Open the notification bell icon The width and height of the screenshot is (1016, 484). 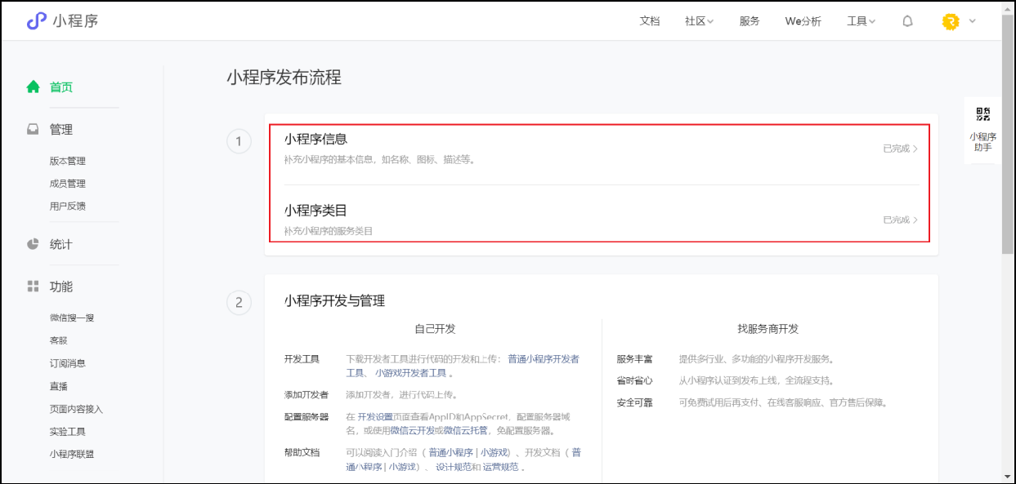coord(907,21)
